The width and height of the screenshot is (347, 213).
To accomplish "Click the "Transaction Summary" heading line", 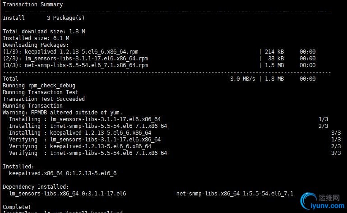I will click(33, 5).
